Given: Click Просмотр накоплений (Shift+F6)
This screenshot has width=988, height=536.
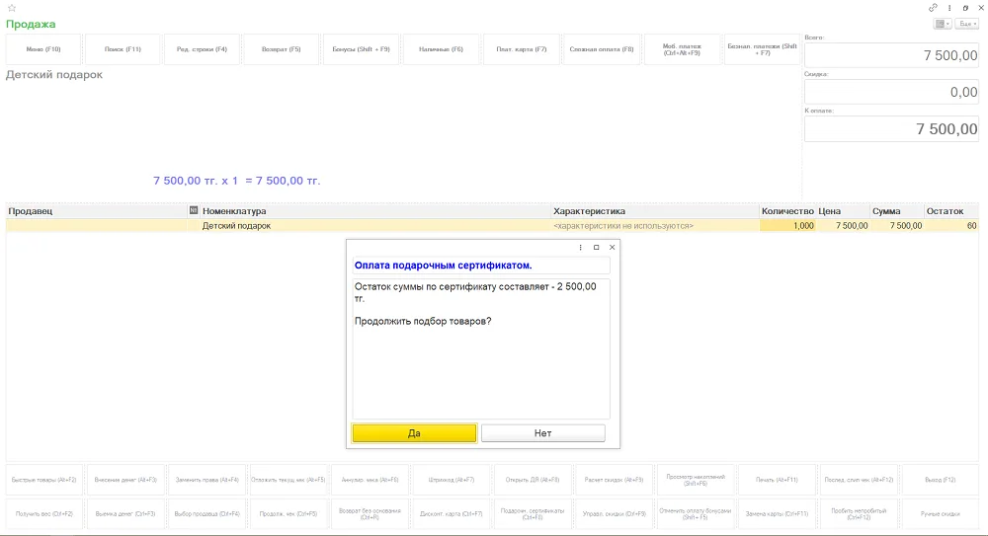Looking at the screenshot, I should [696, 480].
